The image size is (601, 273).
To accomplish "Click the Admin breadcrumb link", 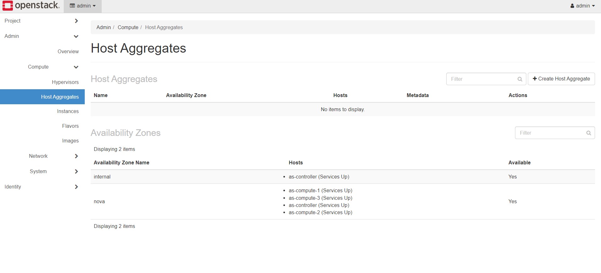I will point(104,28).
